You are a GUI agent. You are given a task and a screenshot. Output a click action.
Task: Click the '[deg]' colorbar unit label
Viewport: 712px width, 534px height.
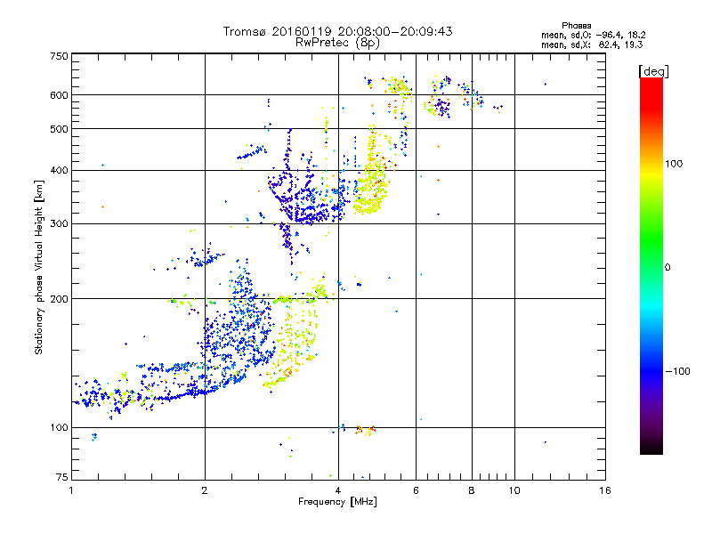[653, 71]
